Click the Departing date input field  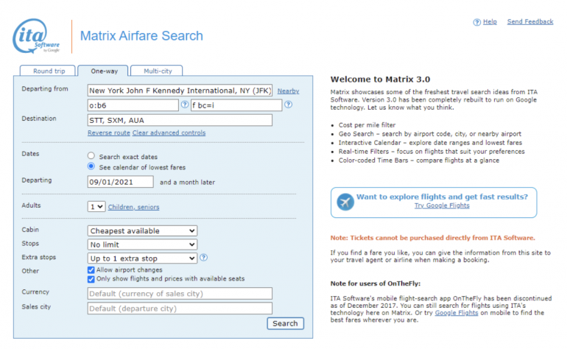point(120,182)
